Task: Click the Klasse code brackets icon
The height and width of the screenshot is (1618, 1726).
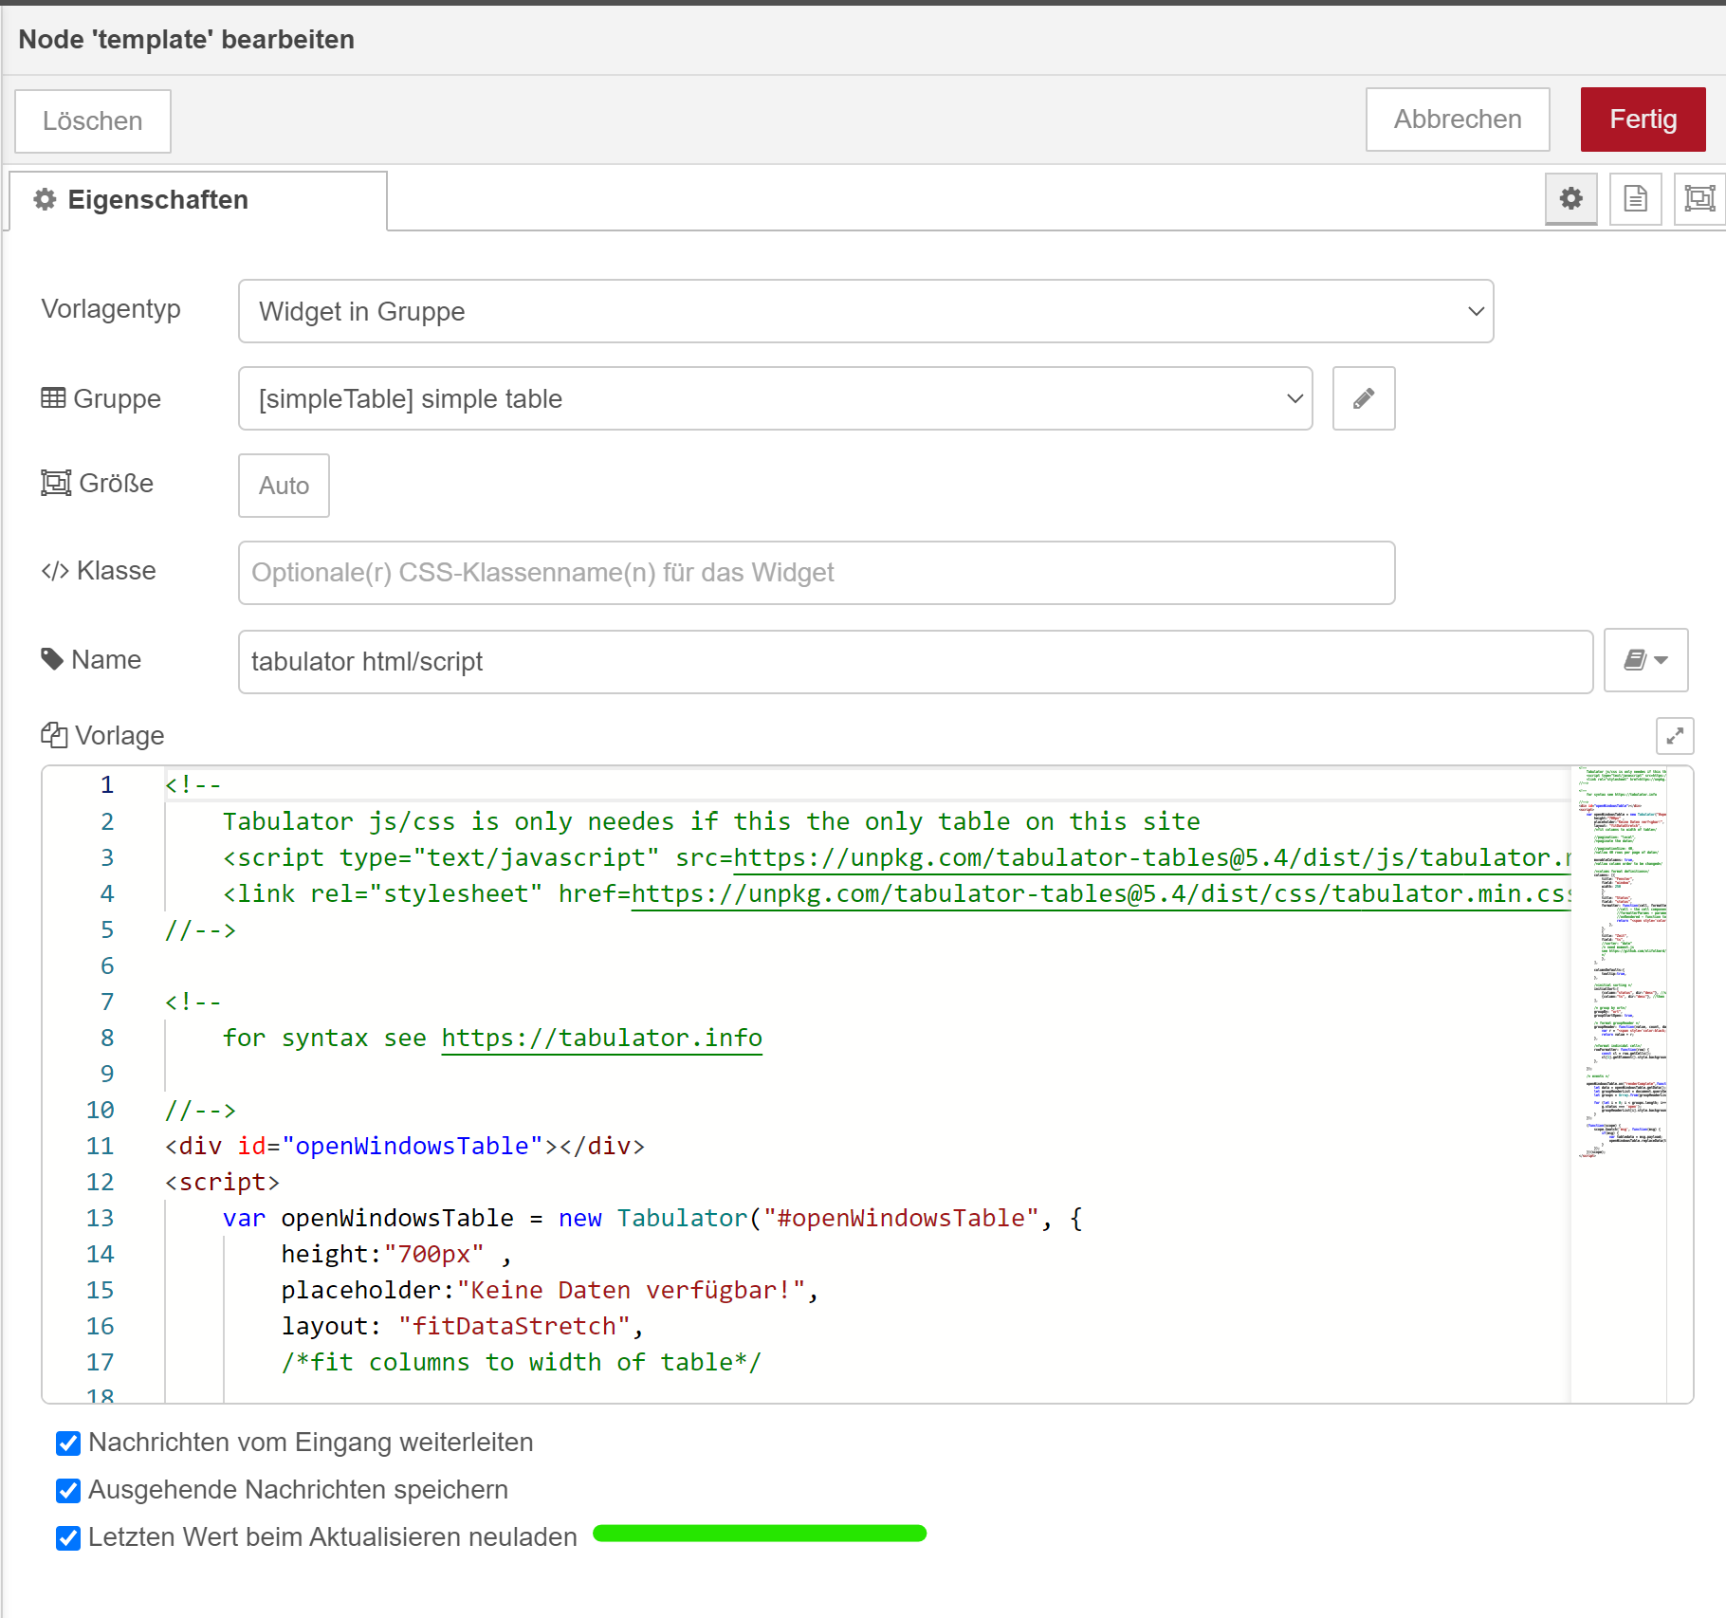Action: pyautogui.click(x=55, y=571)
